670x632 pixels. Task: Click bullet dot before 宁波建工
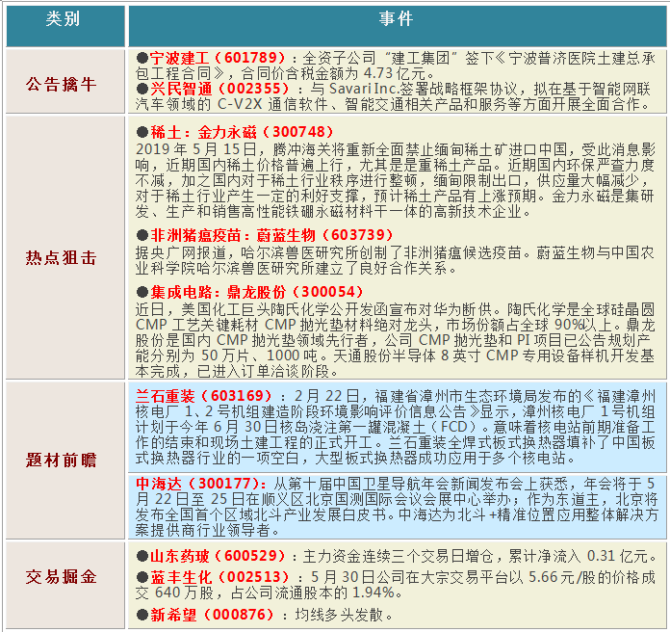[142, 57]
